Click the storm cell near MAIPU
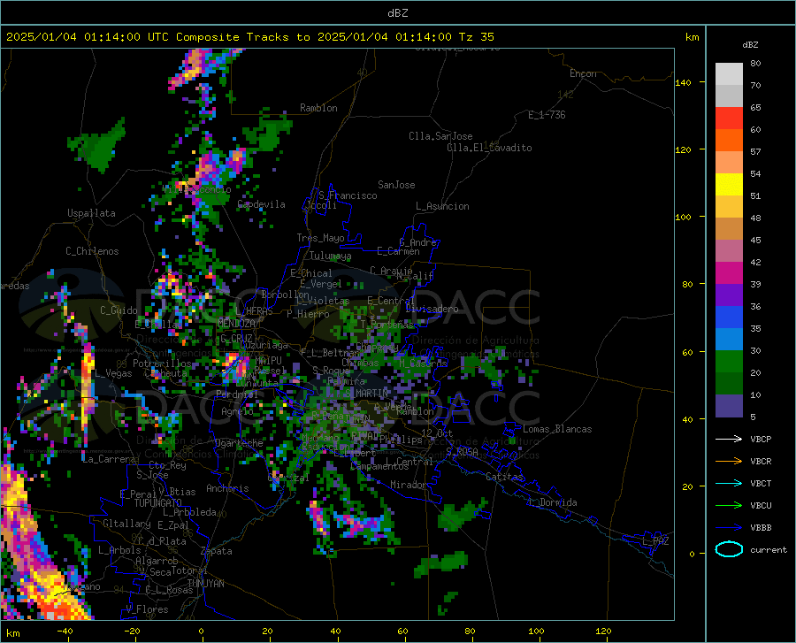This screenshot has width=796, height=643. pos(234,366)
